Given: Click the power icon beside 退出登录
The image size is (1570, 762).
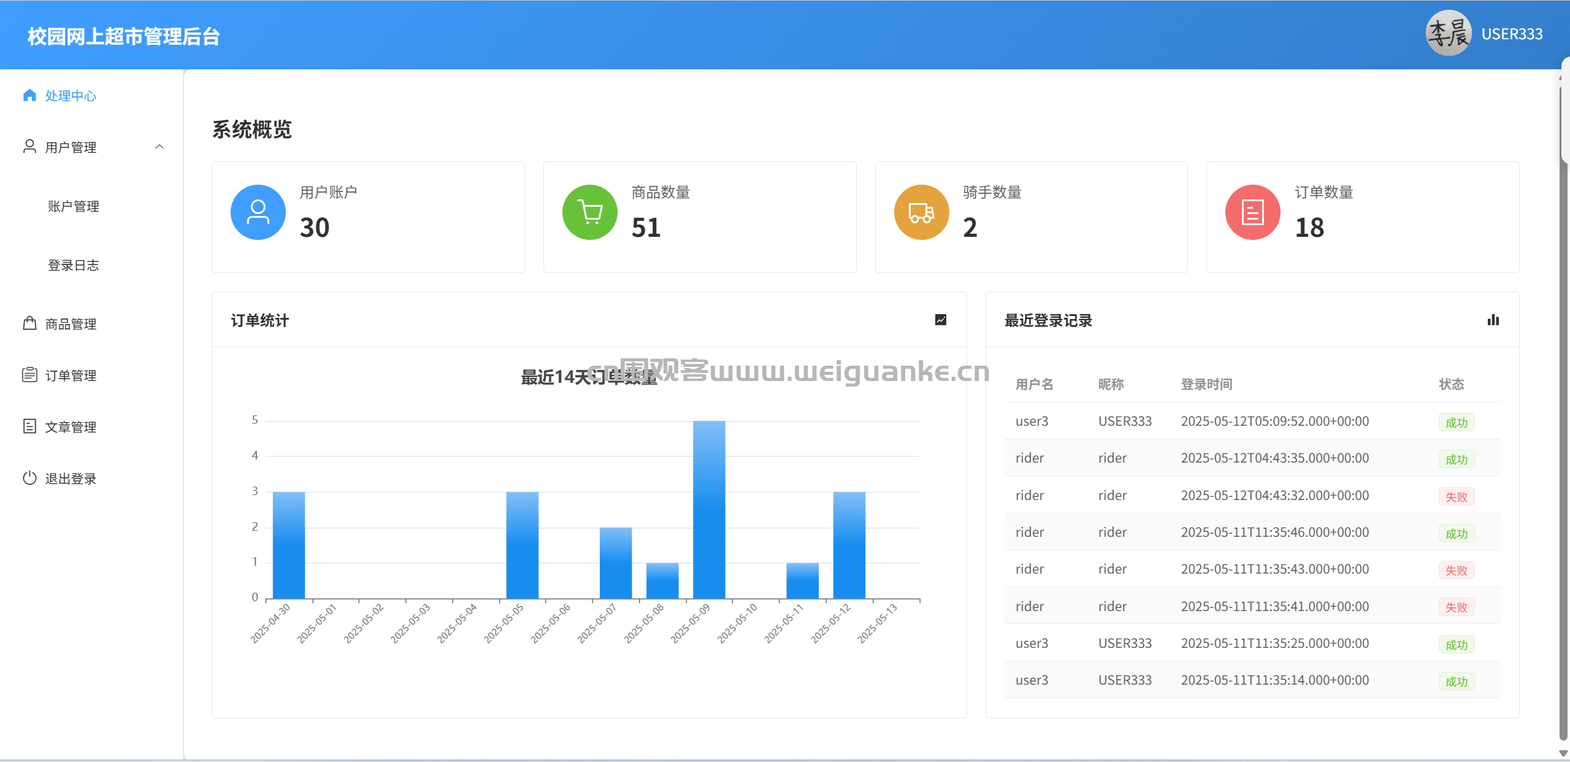Looking at the screenshot, I should pyautogui.click(x=29, y=478).
